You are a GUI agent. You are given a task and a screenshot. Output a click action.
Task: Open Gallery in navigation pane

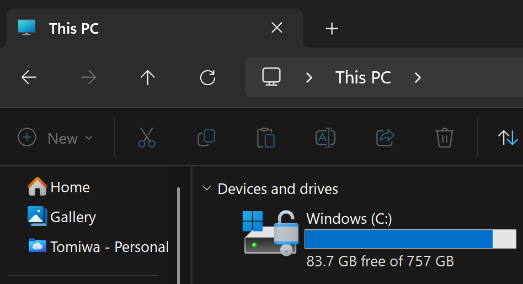coord(62,217)
